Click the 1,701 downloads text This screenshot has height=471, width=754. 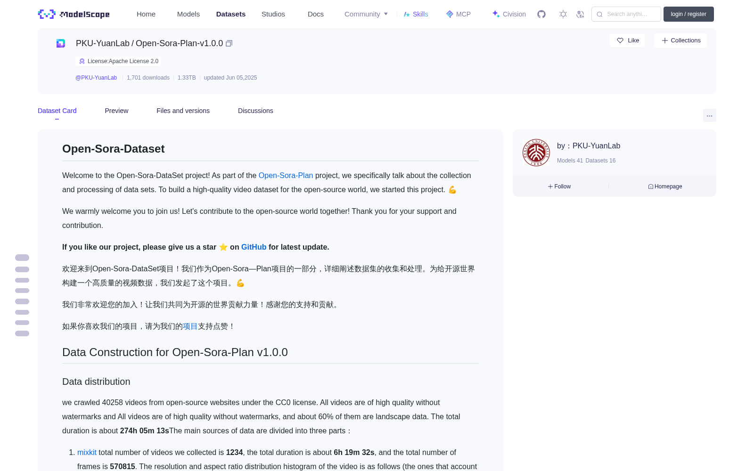pos(148,78)
